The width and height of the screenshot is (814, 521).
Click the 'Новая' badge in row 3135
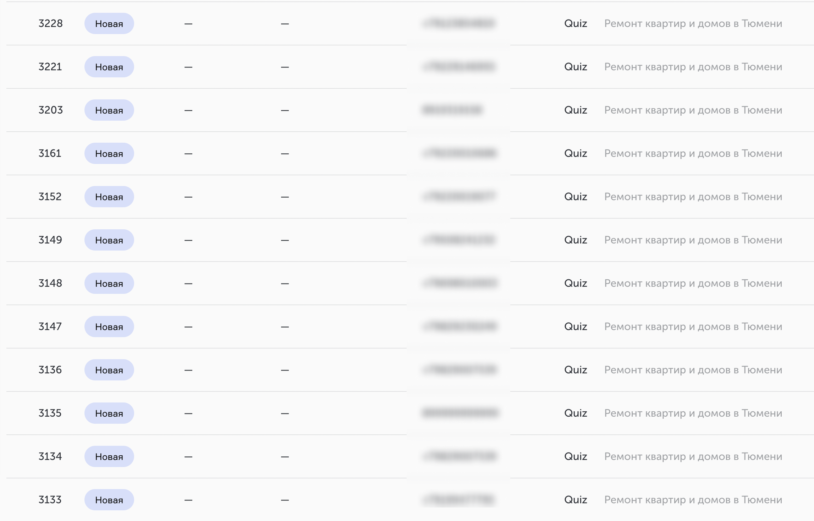109,413
